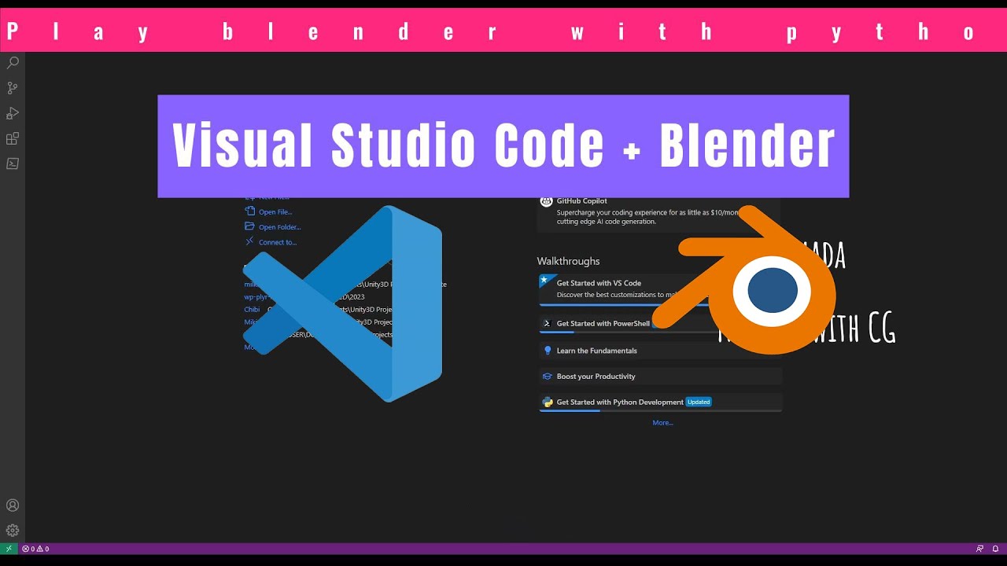Viewport: 1007px width, 566px height.
Task: Open the GitHub Copilot card
Action: pos(658,211)
